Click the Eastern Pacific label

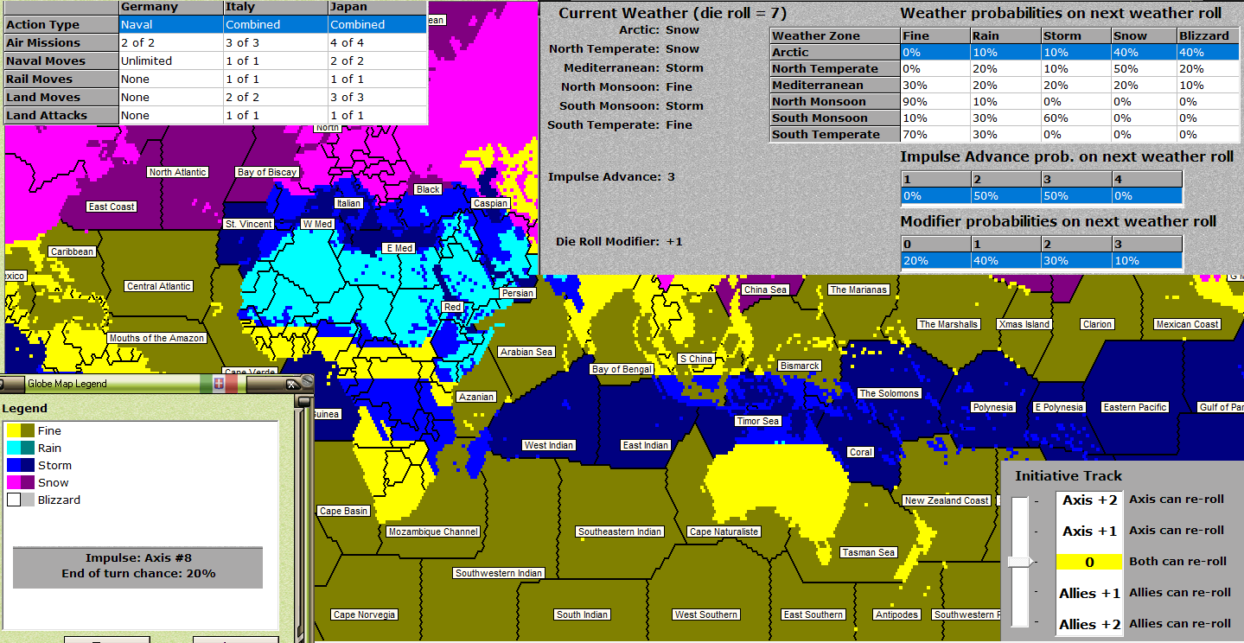1135,407
